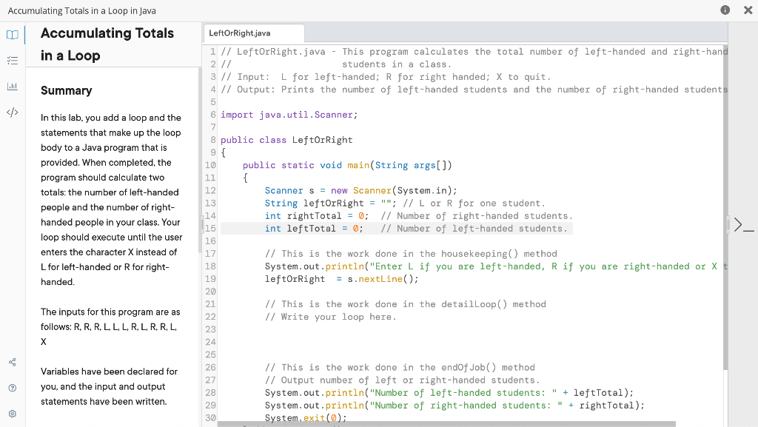Place cursor on empty line 23
758x427 pixels.
click(472, 329)
